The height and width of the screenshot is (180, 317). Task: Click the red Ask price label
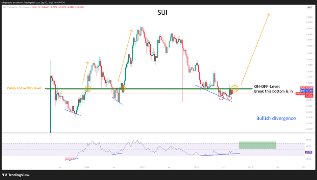307,88
